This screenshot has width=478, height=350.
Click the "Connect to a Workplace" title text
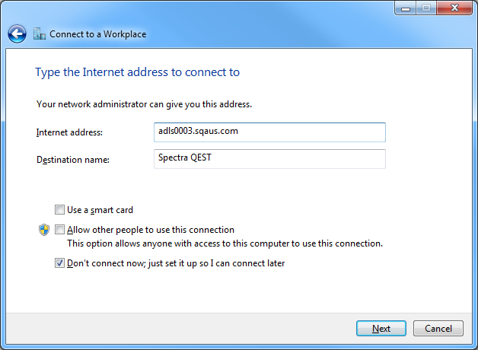coord(97,34)
